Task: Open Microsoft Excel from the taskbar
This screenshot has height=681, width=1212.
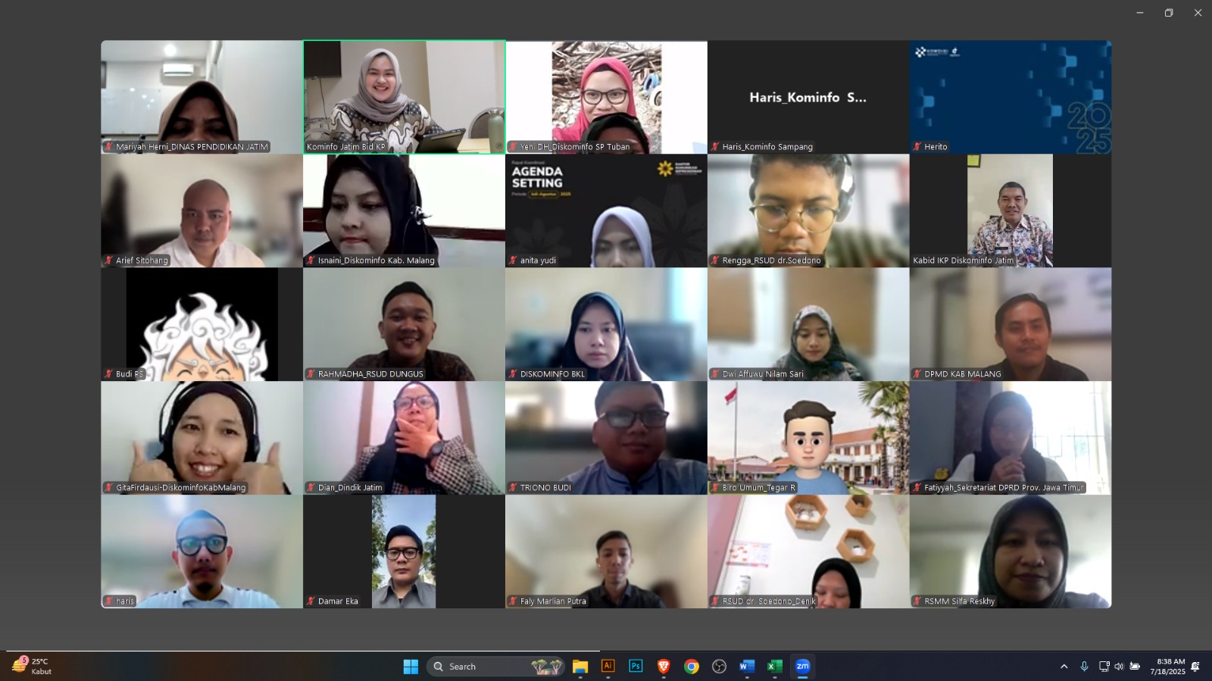Action: (x=774, y=667)
